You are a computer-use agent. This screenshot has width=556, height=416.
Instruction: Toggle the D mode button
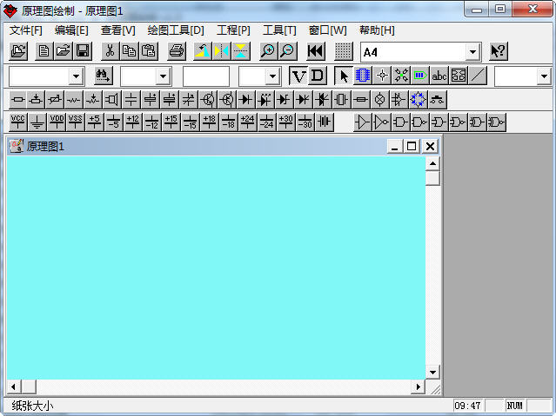point(318,76)
